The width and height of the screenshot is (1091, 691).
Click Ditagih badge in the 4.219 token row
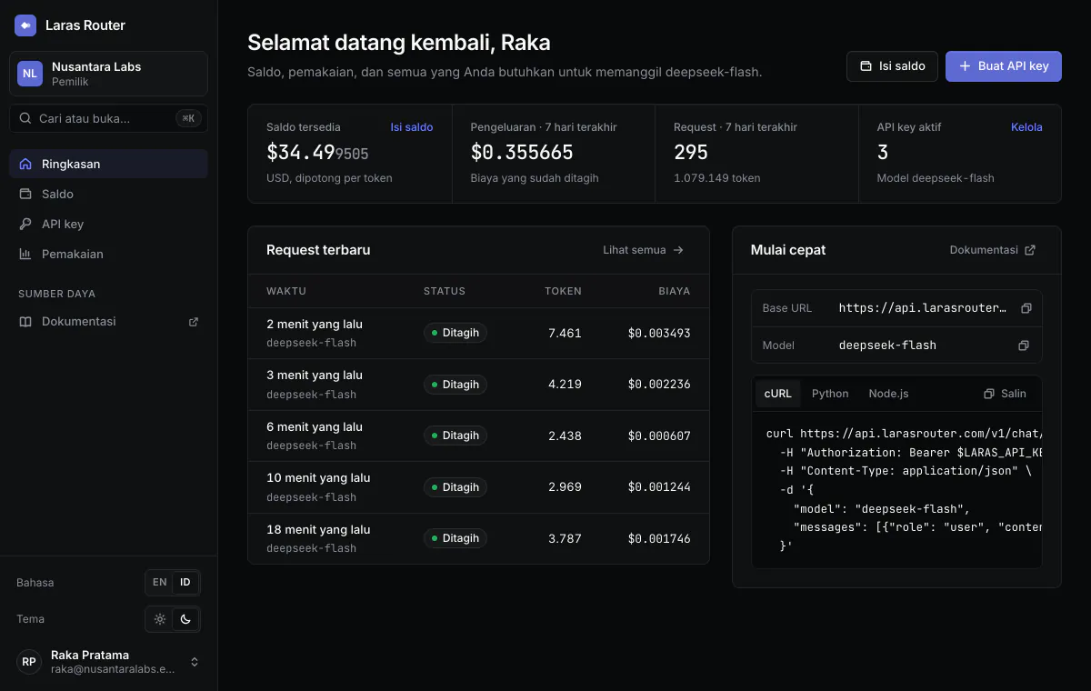(455, 385)
